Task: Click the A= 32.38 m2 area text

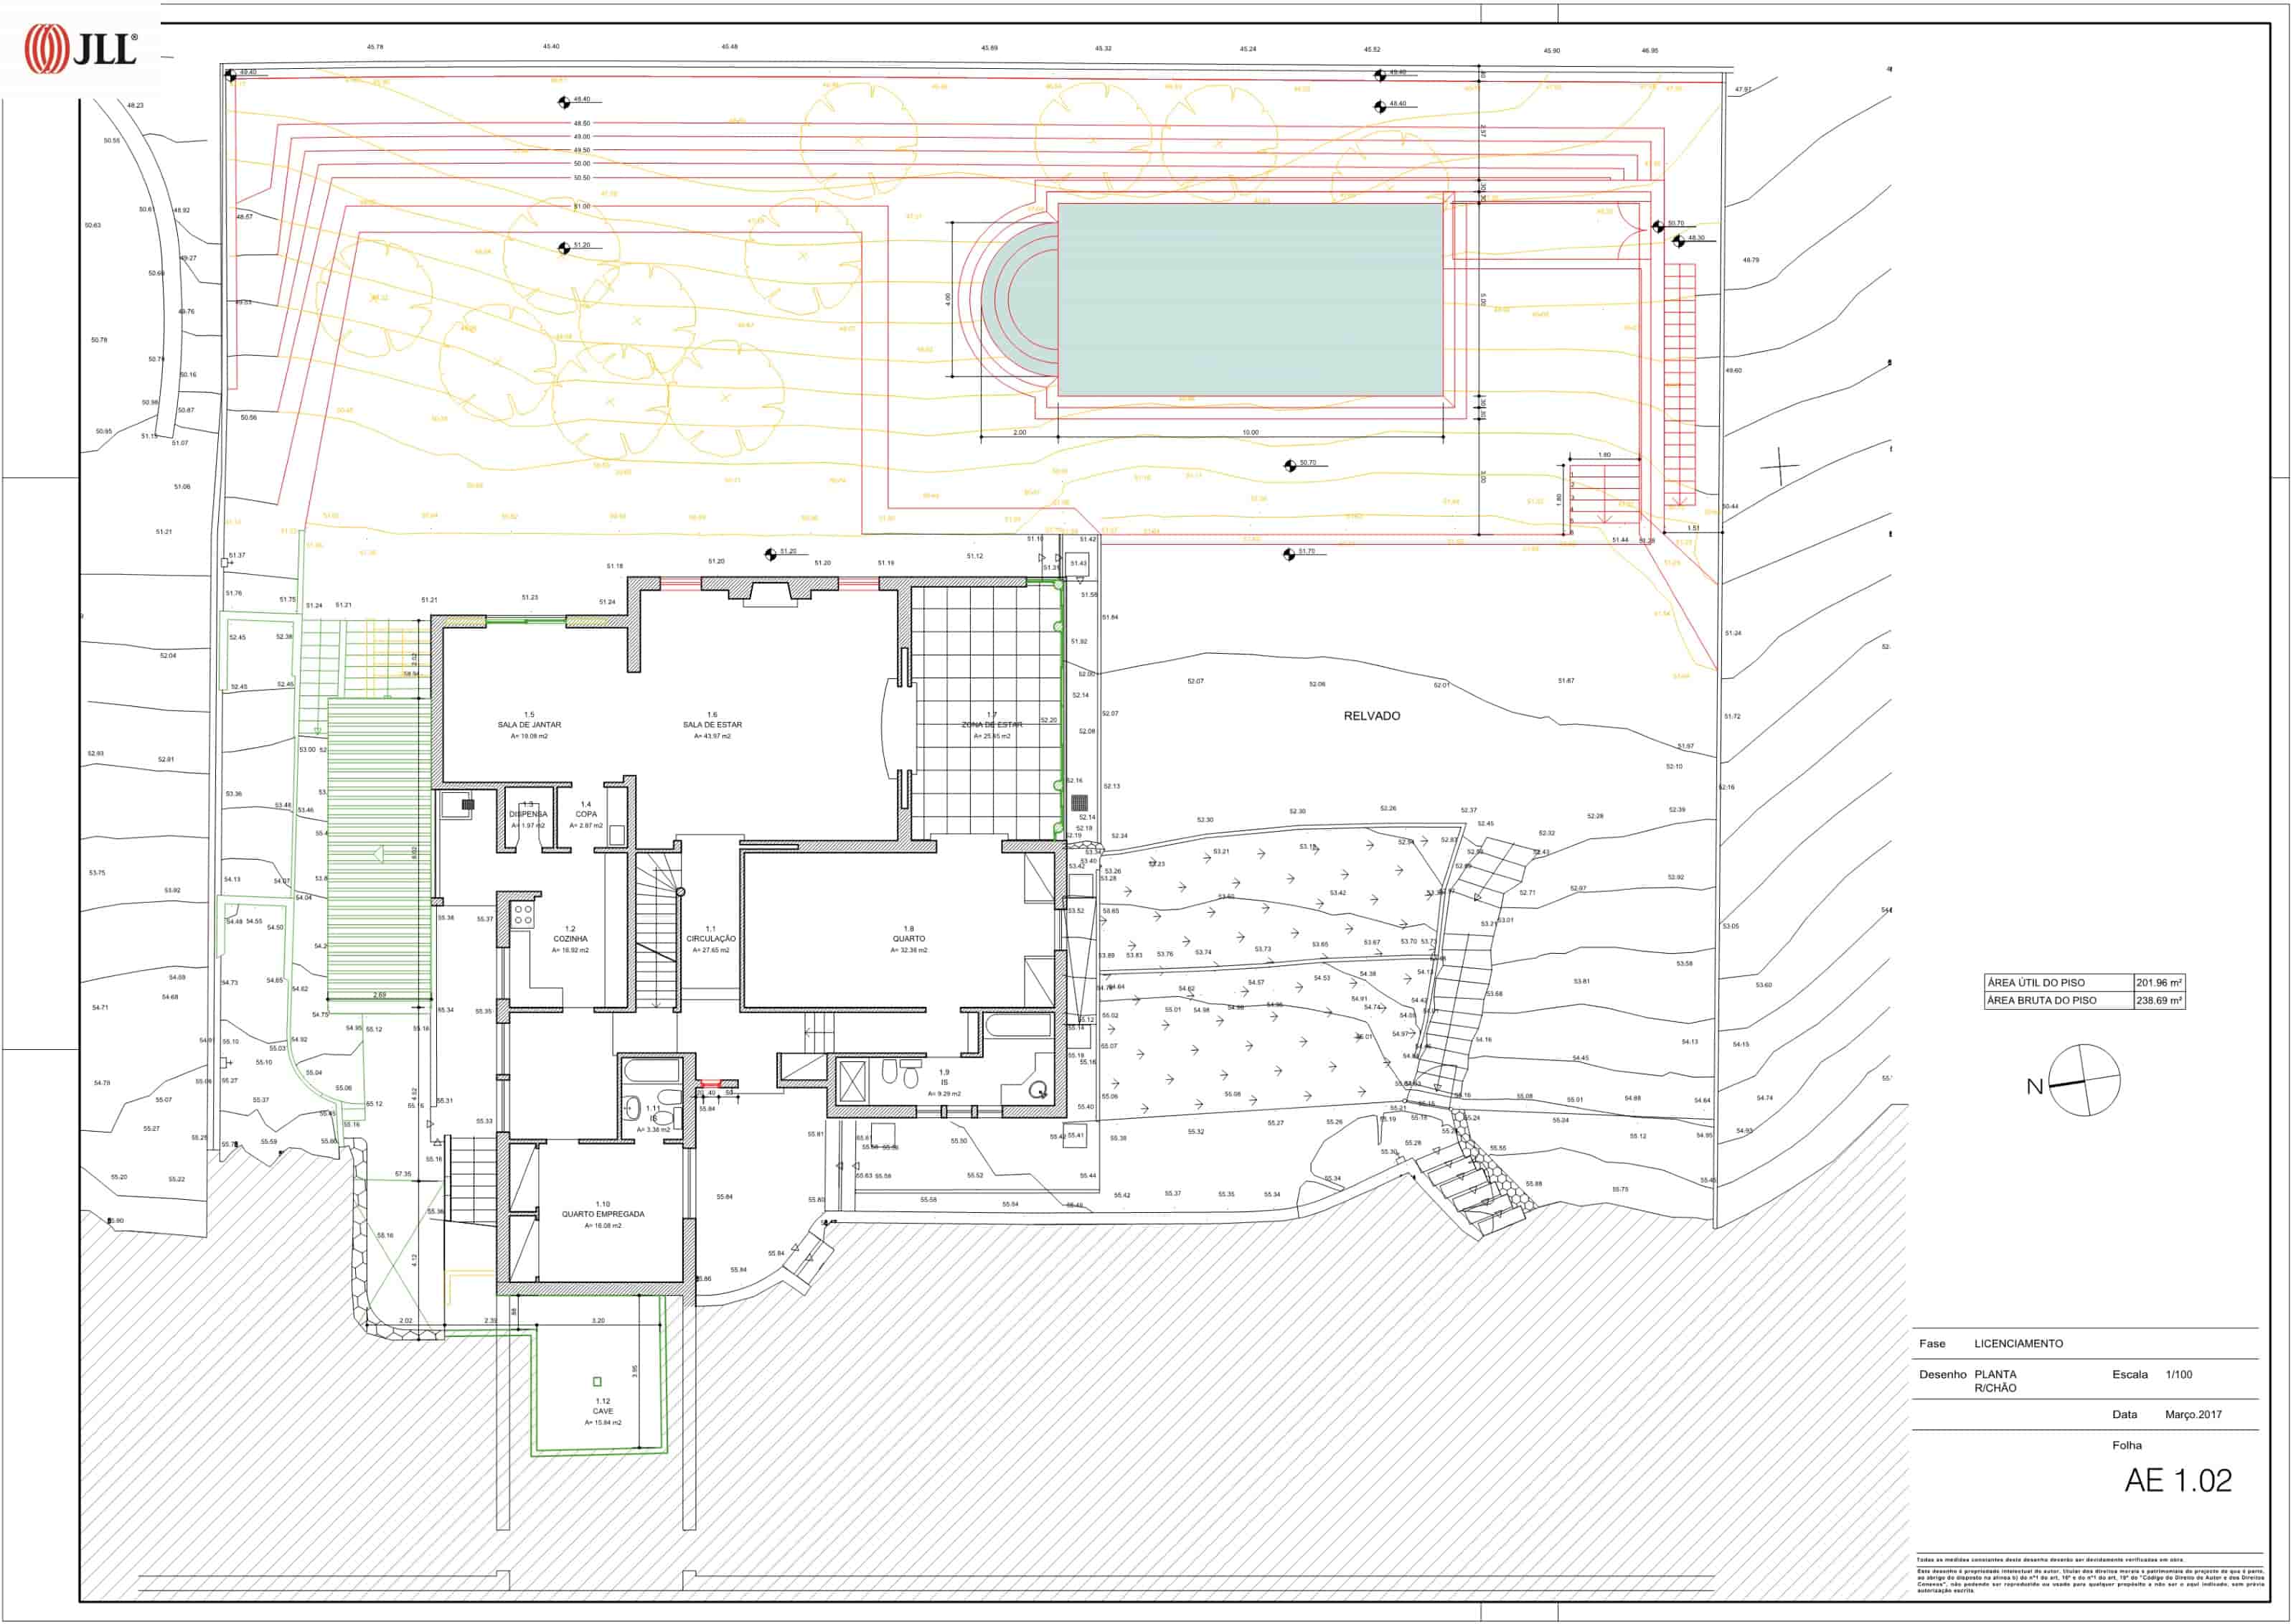Action: 909,950
